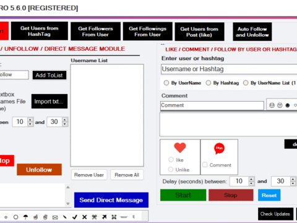Insert the circle symbol from the emoji bar
This screenshot has width=297, height=223.
click(15, 217)
